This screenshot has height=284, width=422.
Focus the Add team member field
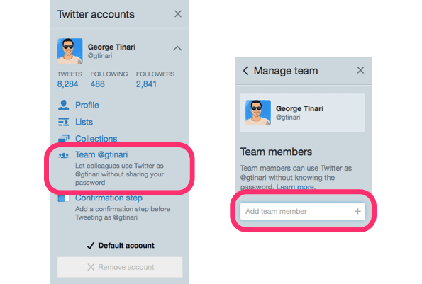click(x=303, y=211)
